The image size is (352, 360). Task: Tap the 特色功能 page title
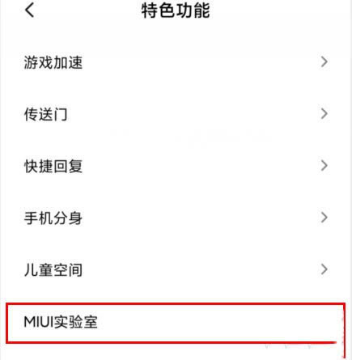click(x=176, y=11)
